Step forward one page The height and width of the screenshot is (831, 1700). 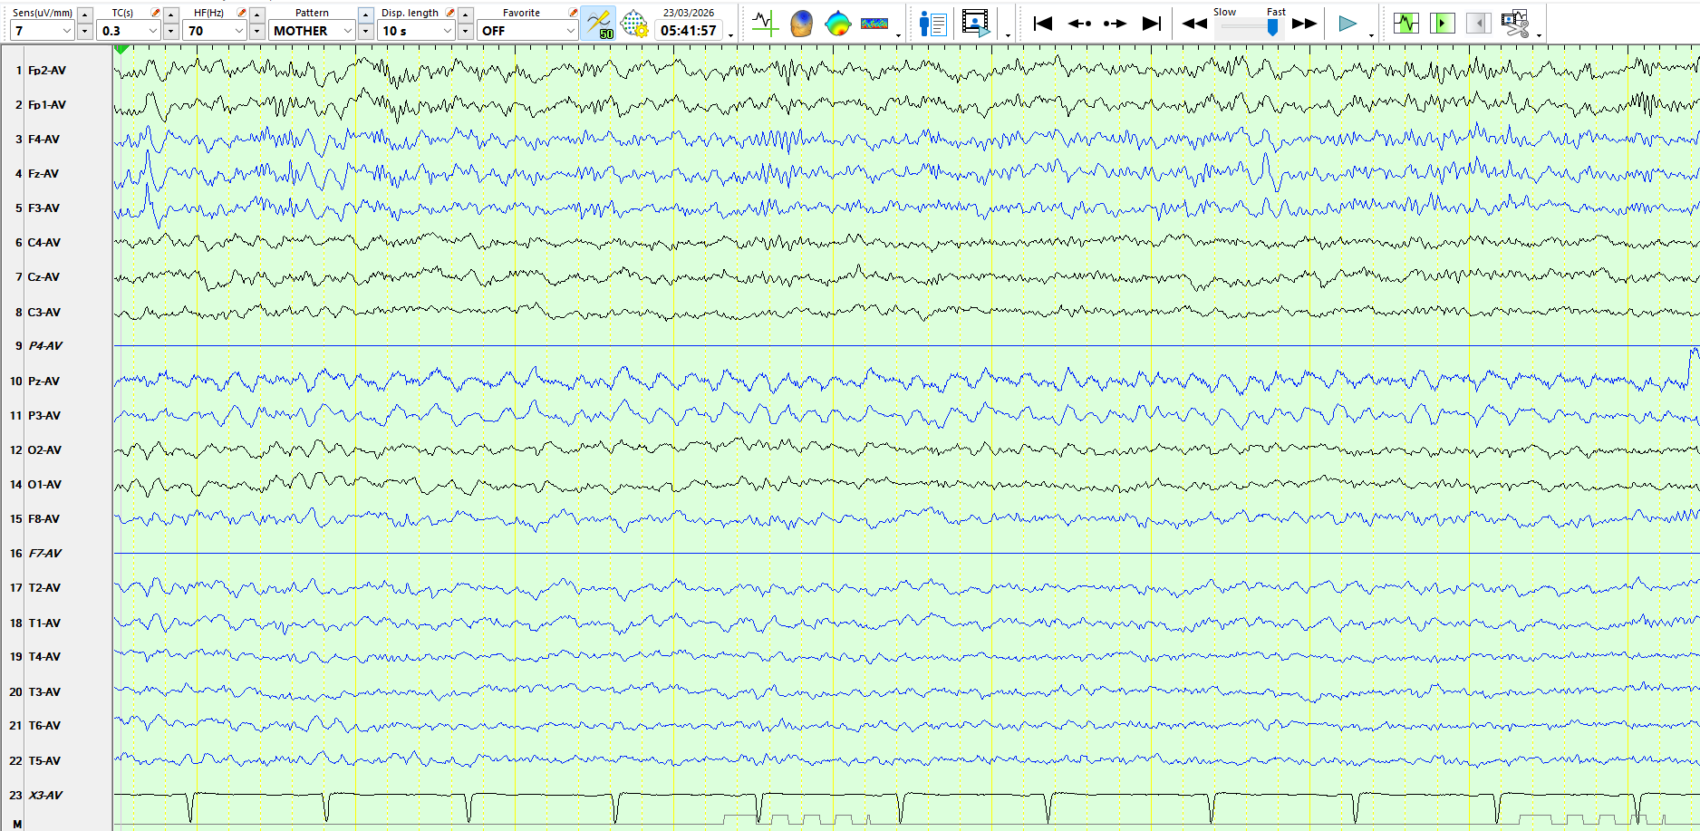1116,24
